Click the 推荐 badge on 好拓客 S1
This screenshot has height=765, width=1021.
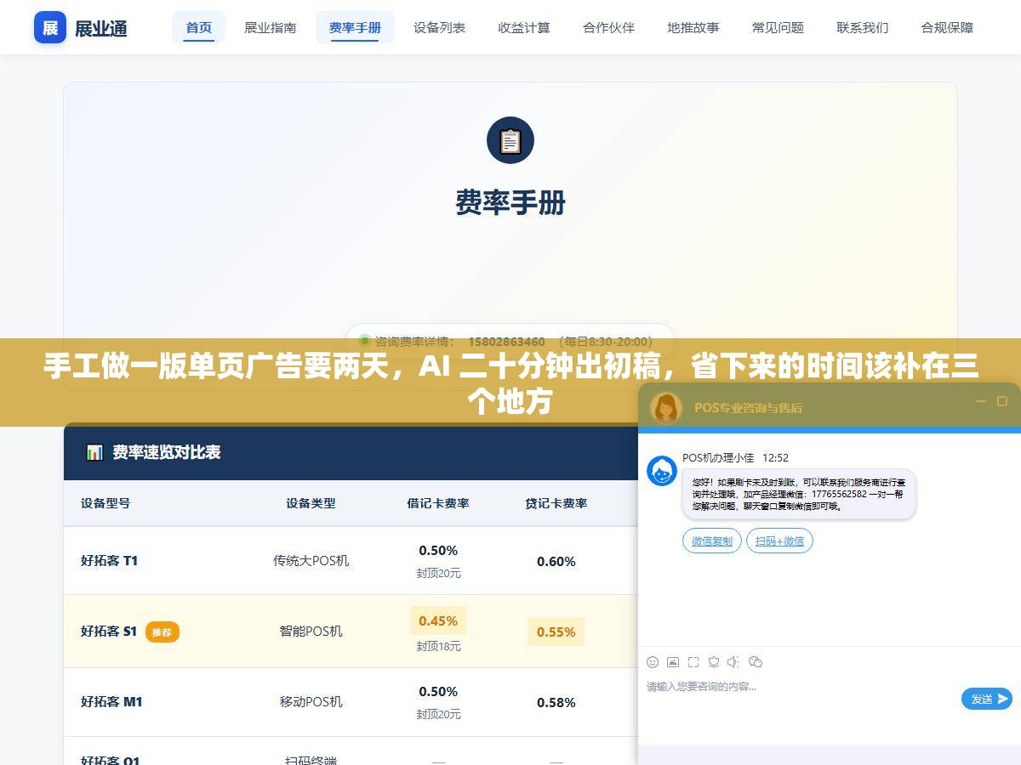[162, 632]
